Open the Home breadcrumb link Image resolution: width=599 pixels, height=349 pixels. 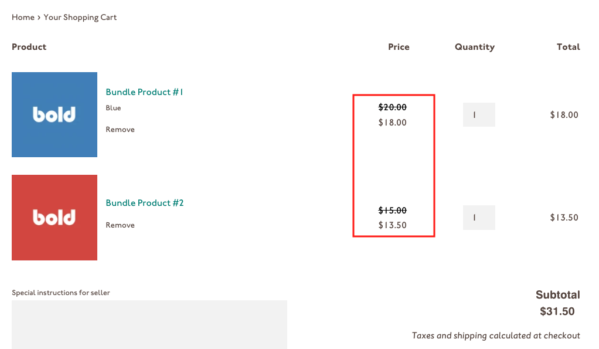point(23,17)
